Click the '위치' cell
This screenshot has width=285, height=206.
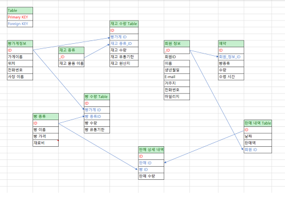pos(20,64)
